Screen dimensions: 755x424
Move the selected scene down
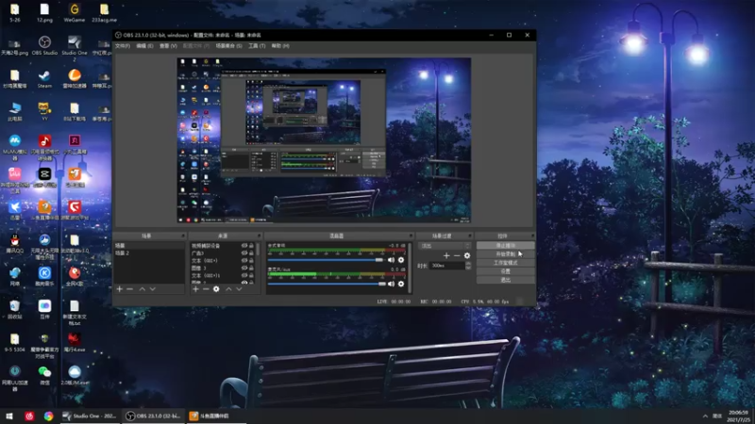point(153,289)
